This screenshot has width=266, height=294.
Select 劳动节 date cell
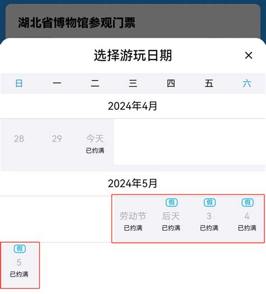pyautogui.click(x=133, y=219)
